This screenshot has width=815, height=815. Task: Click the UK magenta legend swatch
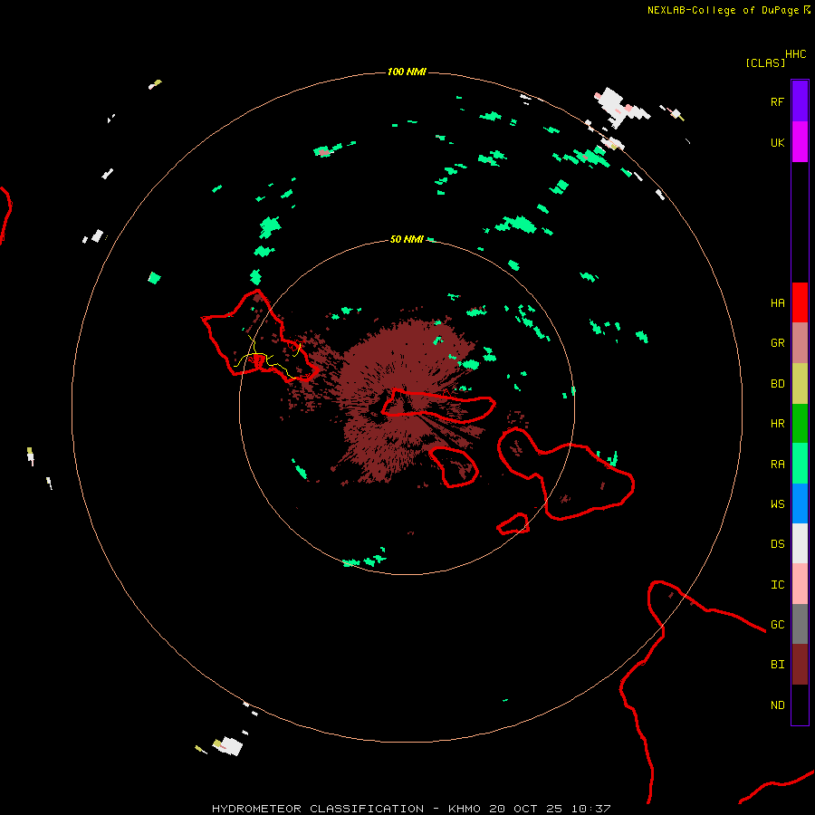click(800, 142)
